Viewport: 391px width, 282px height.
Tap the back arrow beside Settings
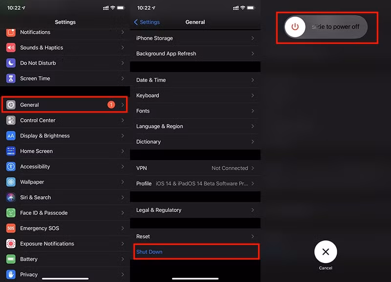(x=136, y=22)
